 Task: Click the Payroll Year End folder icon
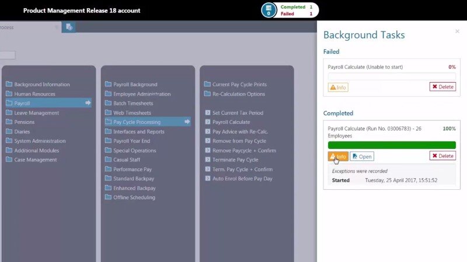click(108, 141)
